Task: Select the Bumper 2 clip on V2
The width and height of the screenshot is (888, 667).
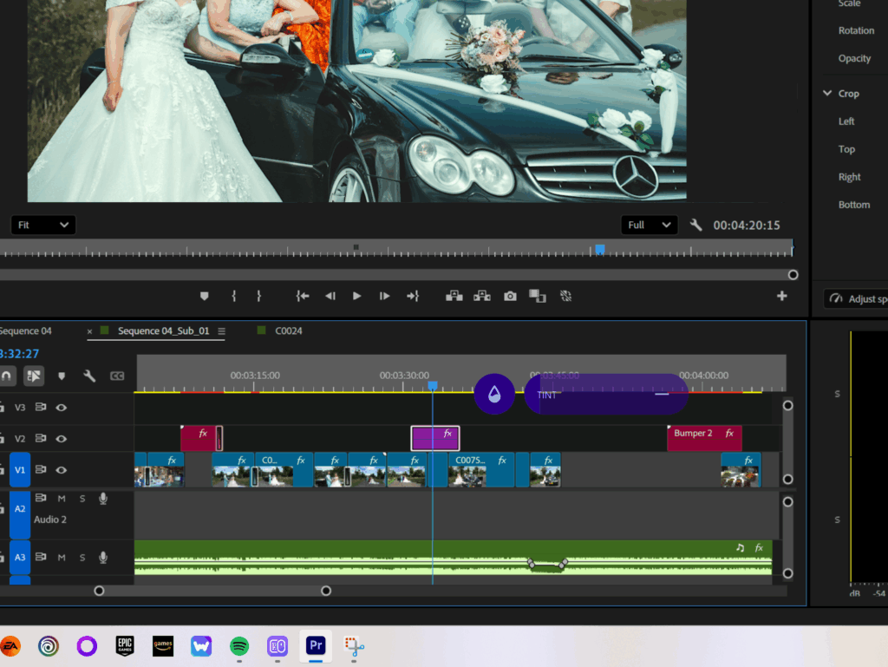Action: [693, 434]
